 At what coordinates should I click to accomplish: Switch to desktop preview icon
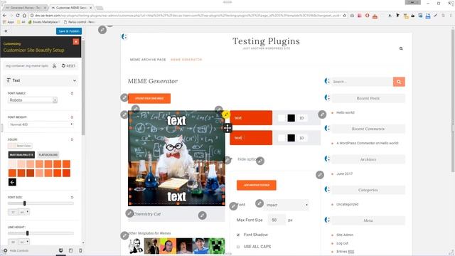click(61, 250)
